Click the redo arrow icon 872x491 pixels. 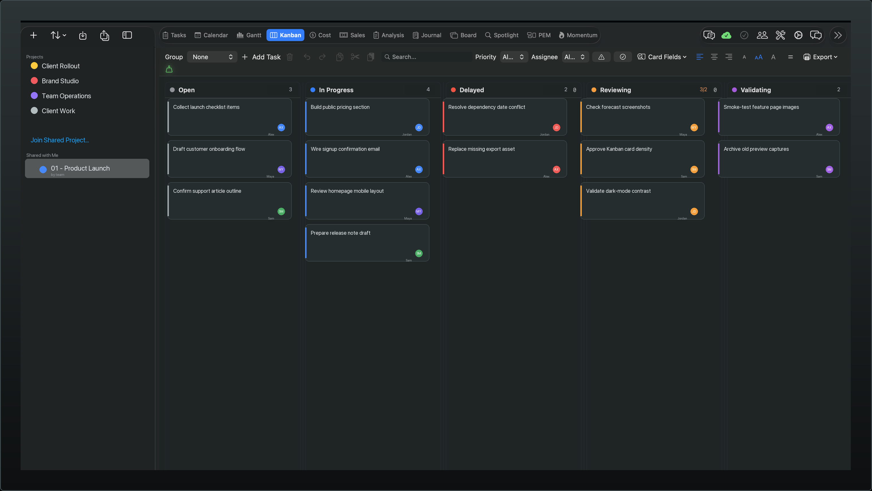pos(323,57)
